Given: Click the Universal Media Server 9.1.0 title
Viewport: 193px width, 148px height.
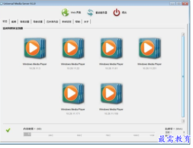Looking at the screenshot, I should (x=19, y=4).
